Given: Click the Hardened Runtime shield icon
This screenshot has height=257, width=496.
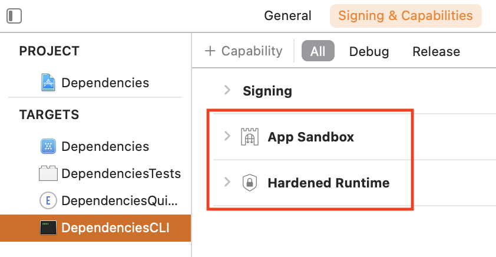Looking at the screenshot, I should tap(250, 183).
